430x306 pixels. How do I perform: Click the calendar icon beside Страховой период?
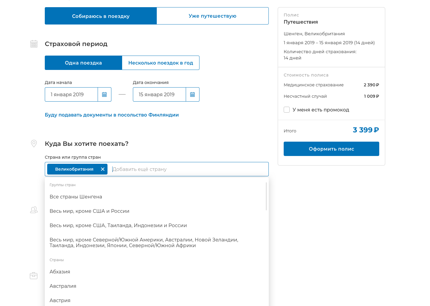click(x=34, y=44)
